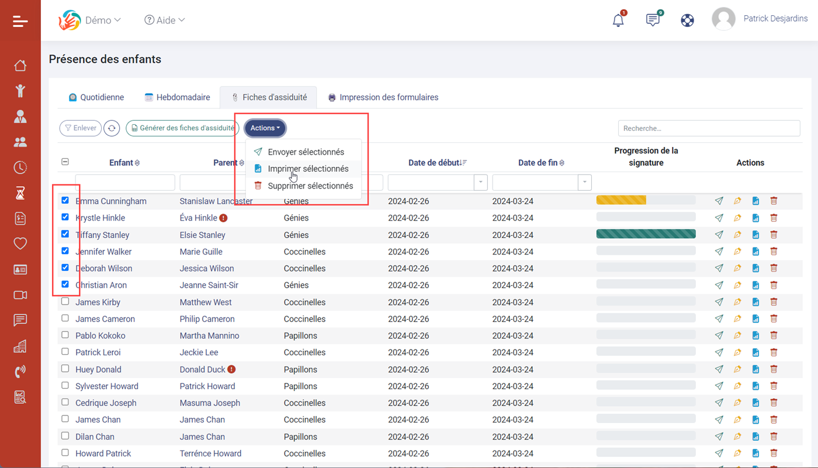
Task: Click the pen icon for James Kirby
Action: coord(737,302)
